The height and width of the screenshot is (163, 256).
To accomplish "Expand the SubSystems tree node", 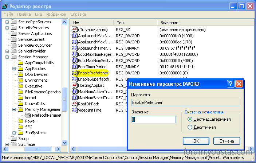I will [x=14, y=133].
